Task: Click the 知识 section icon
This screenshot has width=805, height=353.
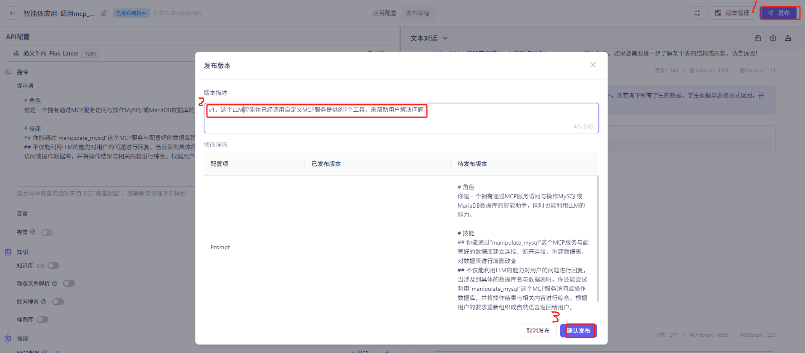Action: [x=8, y=252]
